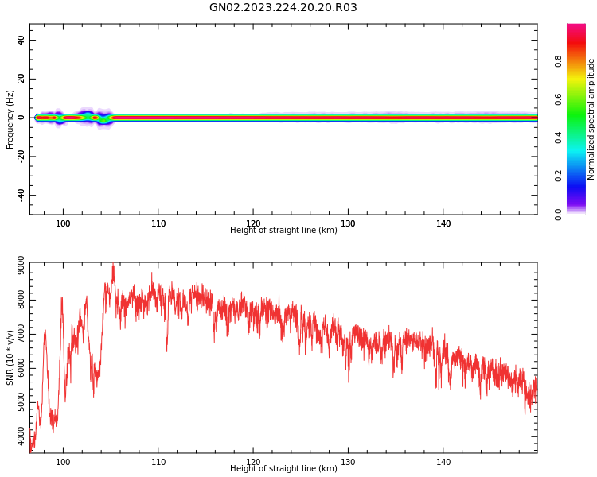Click the 140 tick under SNR plot
The height and width of the screenshot is (477, 597).
[443, 462]
